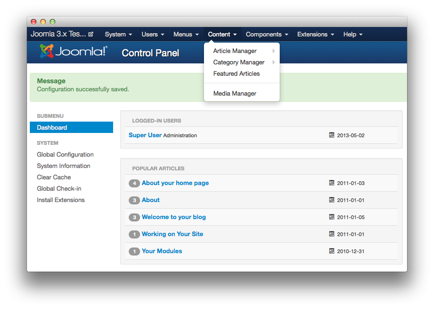
Task: Click the macOS green zoom window button
Action: tap(53, 22)
